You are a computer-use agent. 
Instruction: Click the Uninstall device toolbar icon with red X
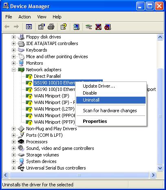point(98,27)
